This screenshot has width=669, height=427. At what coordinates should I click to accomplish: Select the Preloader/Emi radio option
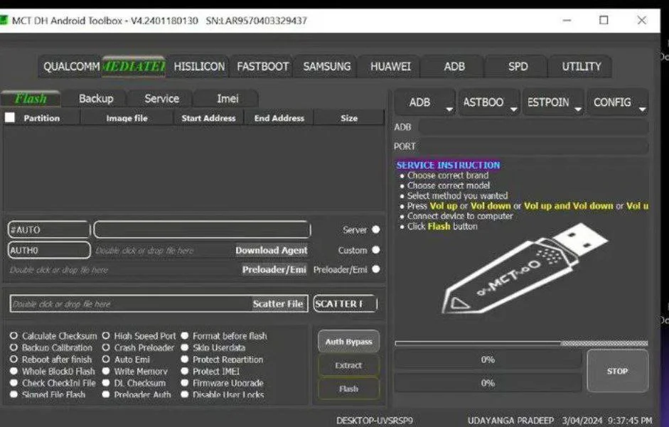point(376,269)
